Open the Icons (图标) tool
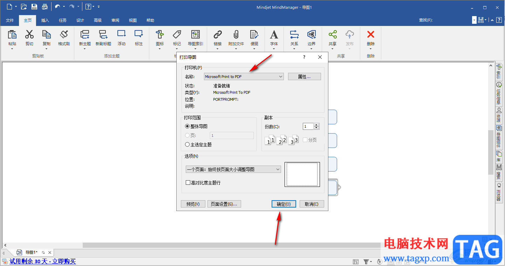Image resolution: width=505 pixels, height=266 pixels. tap(160, 35)
